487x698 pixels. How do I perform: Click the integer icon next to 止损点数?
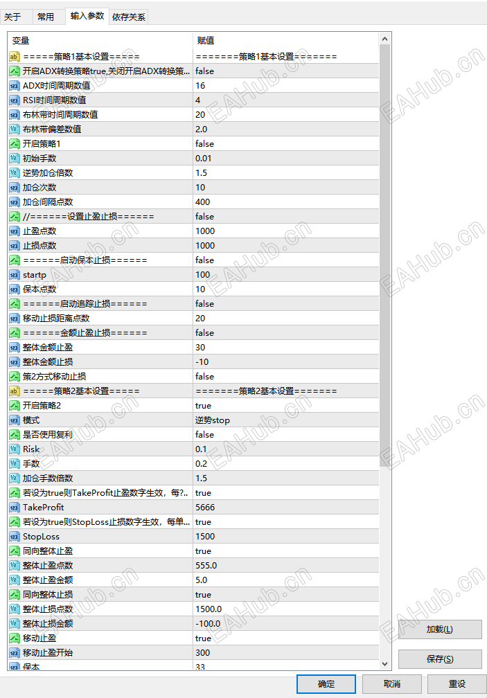[15, 246]
